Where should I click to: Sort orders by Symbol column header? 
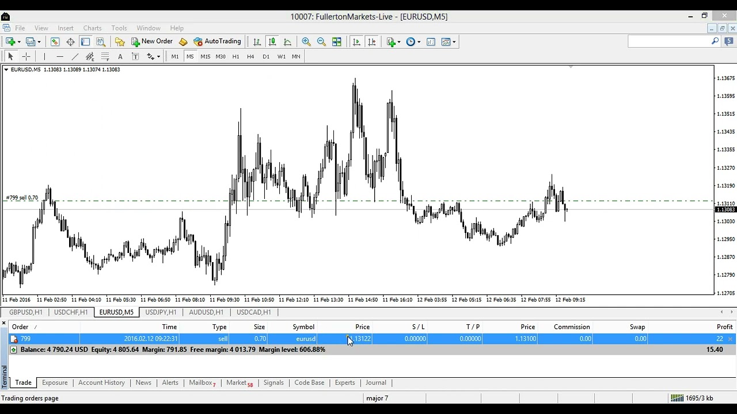[x=303, y=327]
